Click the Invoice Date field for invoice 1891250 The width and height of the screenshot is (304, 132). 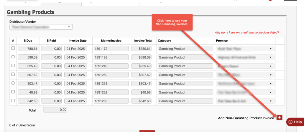pyautogui.click(x=76, y=75)
